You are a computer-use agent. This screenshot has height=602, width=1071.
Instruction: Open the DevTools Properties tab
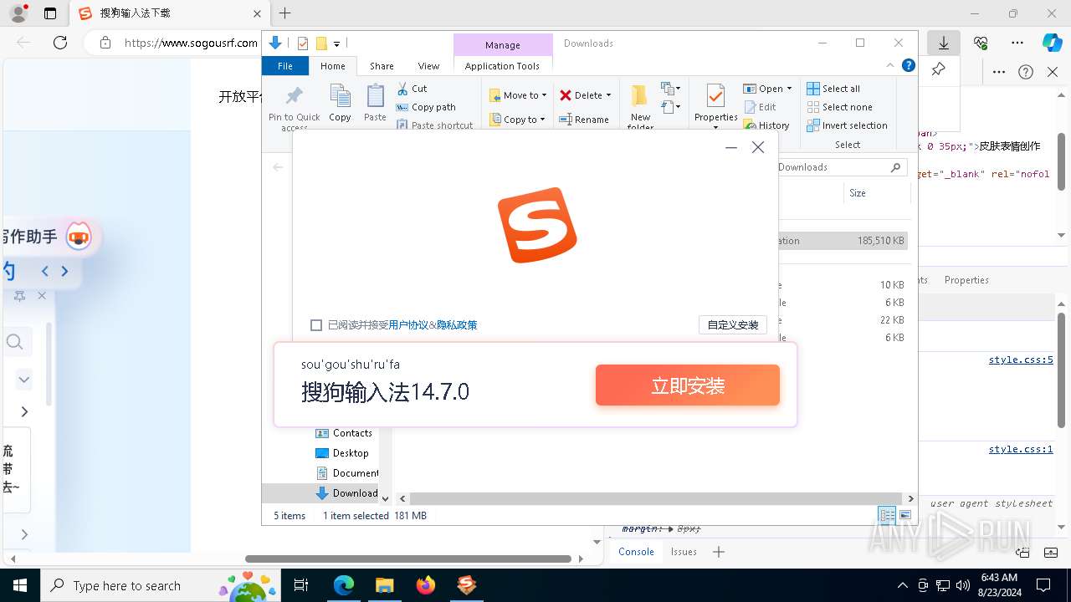(966, 280)
